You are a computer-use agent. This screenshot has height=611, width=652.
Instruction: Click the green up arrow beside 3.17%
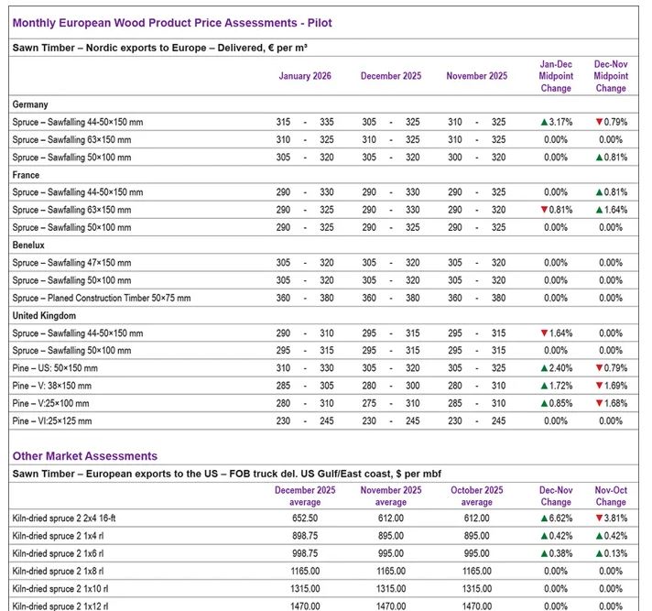544,122
